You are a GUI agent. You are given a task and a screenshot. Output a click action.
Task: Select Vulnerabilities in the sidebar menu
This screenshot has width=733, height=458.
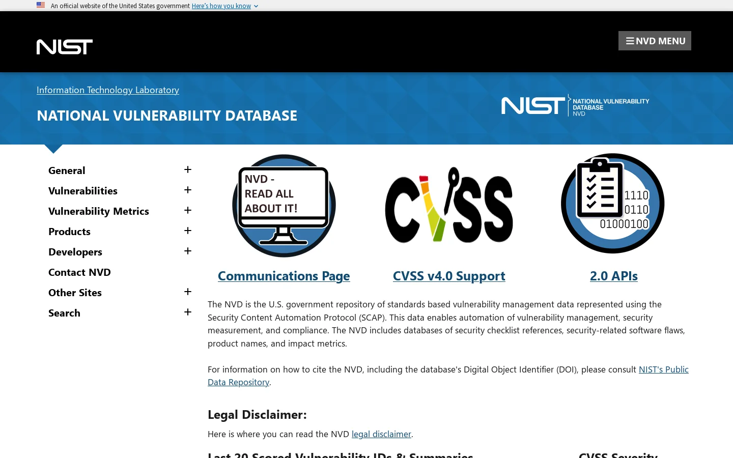83,191
